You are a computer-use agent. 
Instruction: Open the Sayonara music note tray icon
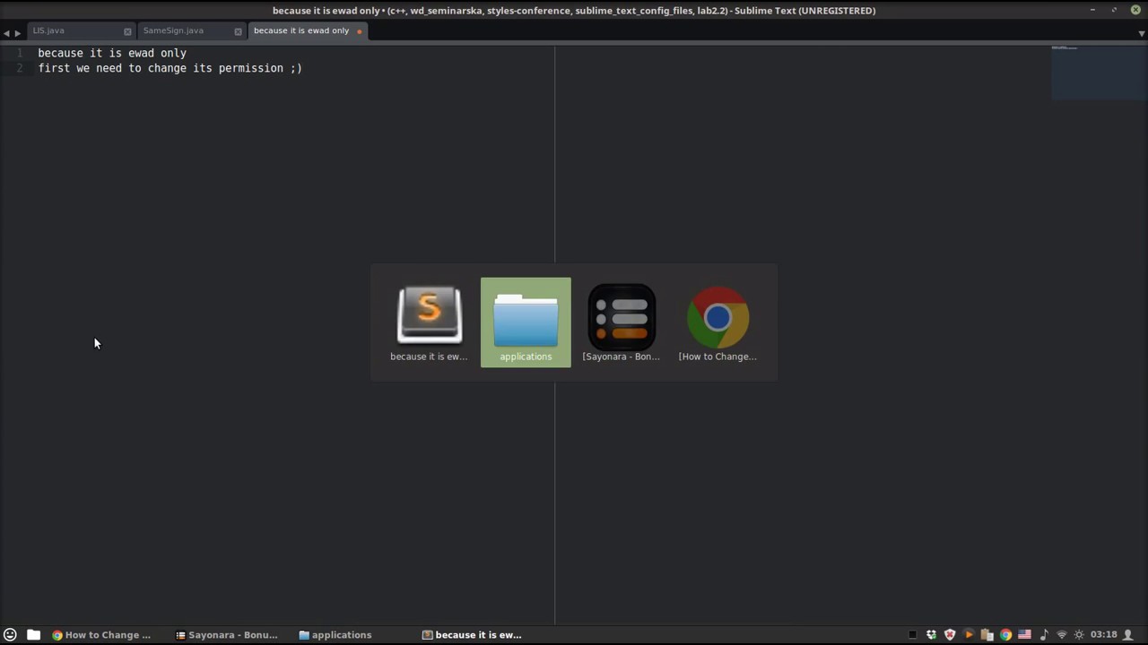click(1044, 634)
